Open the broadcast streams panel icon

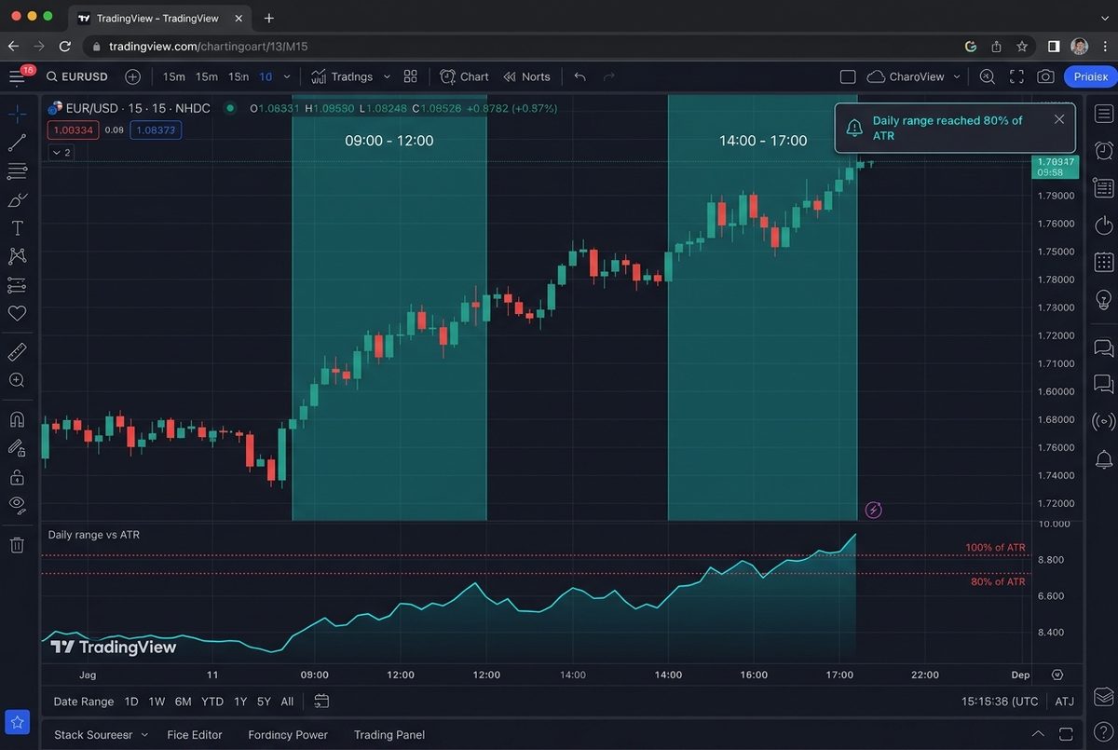tap(1104, 421)
